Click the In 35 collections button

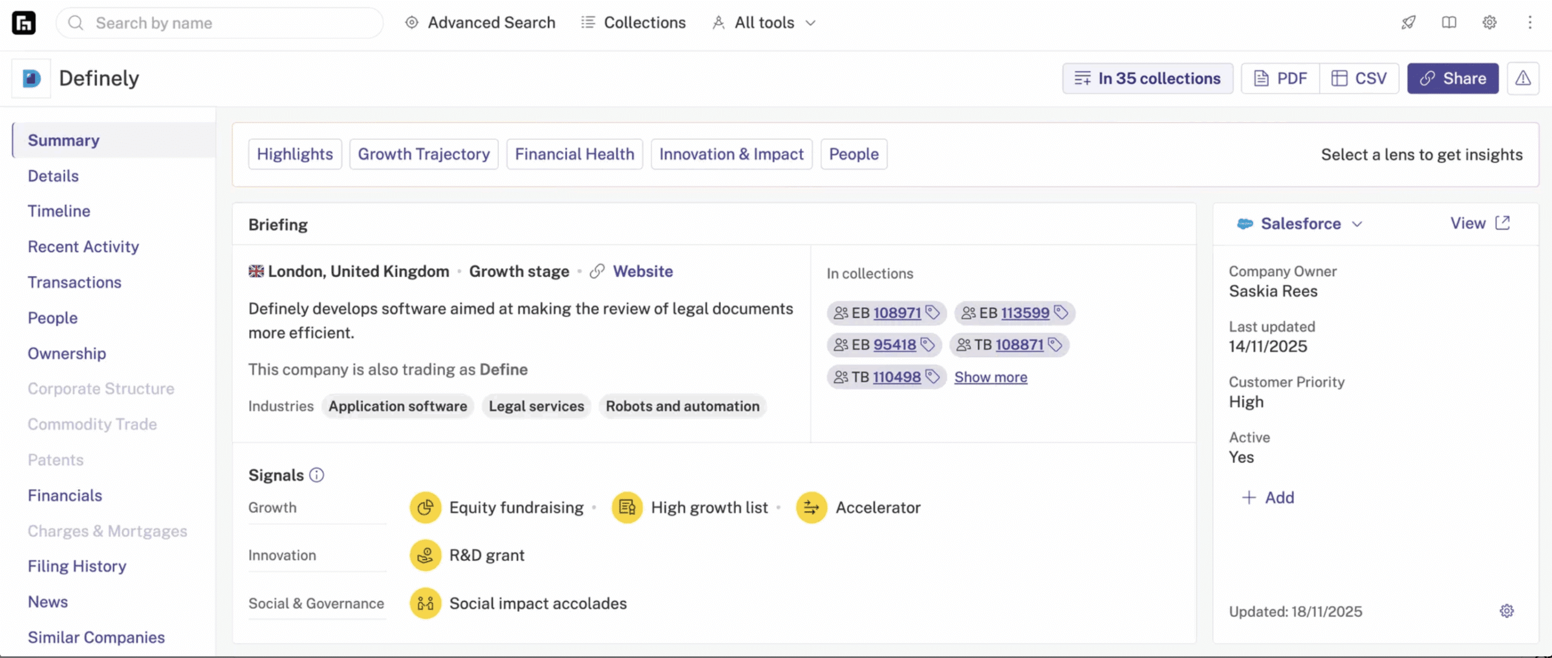1148,78
